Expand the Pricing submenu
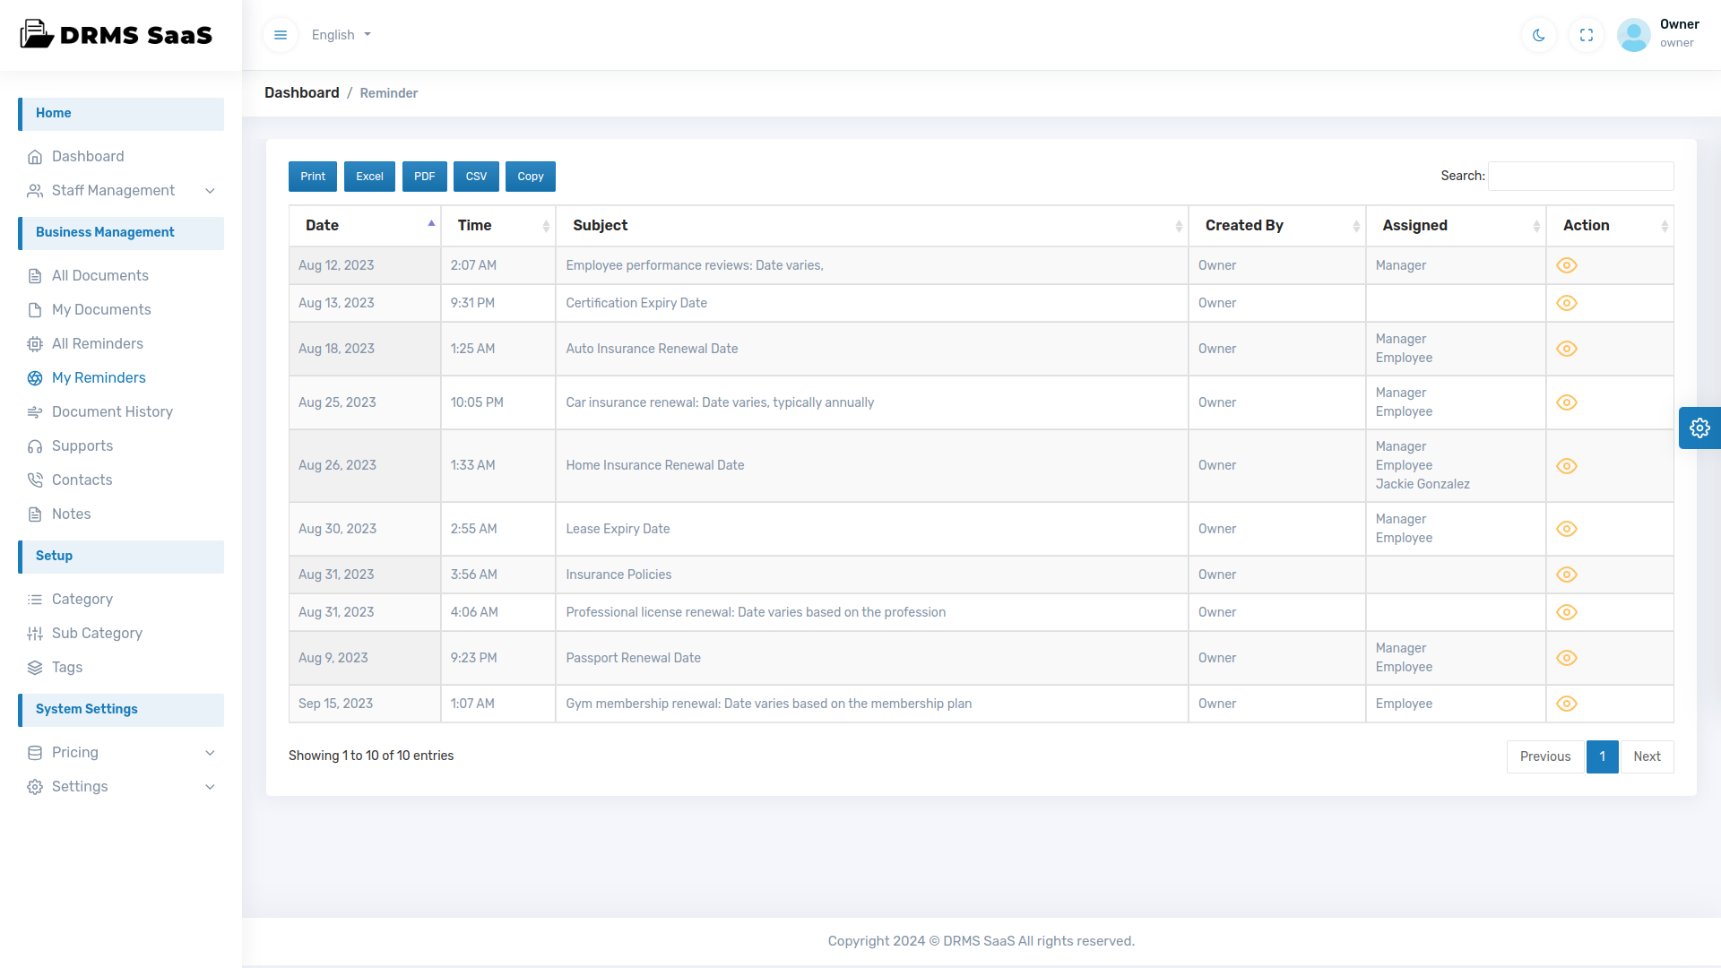The height and width of the screenshot is (968, 1721). [75, 752]
